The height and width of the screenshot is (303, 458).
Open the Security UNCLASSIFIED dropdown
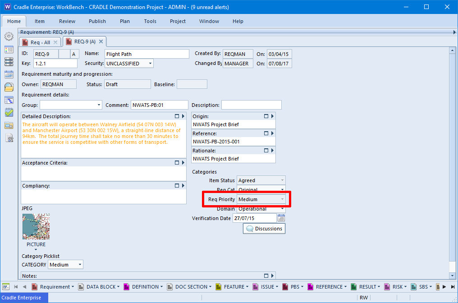pos(150,64)
